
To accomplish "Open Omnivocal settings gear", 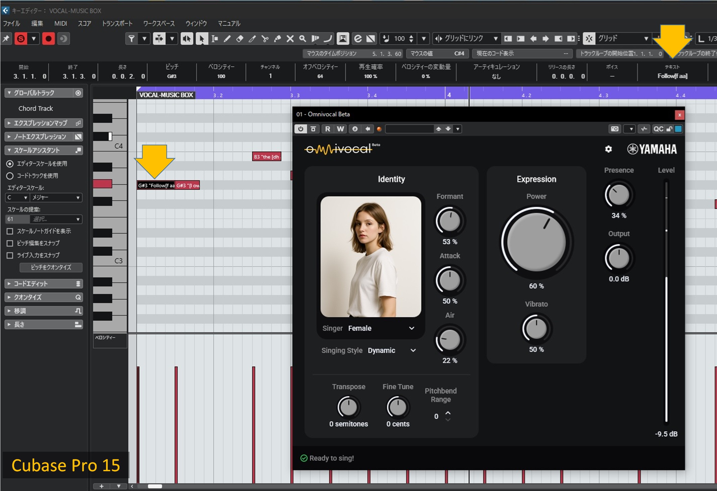I will point(608,149).
